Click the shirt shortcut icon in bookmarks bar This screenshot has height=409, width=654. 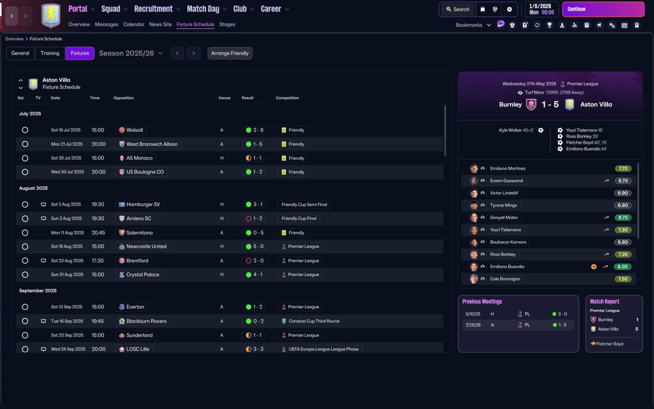pos(512,25)
